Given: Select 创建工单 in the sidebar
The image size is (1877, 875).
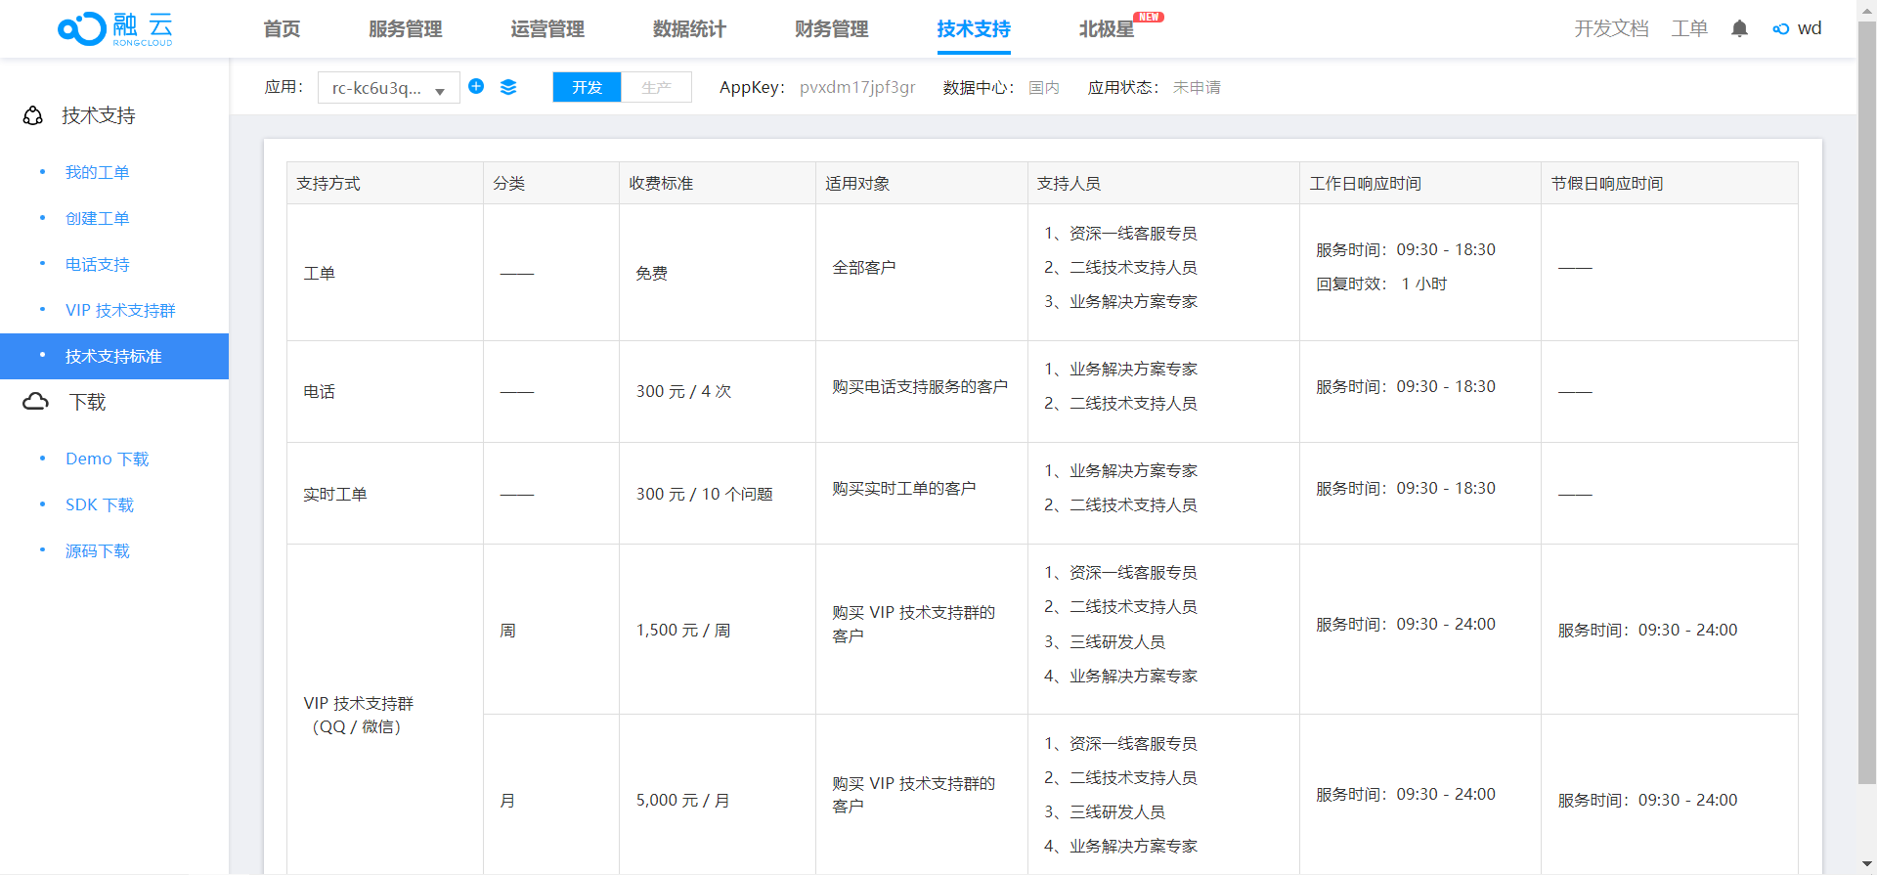Looking at the screenshot, I should coord(97,218).
